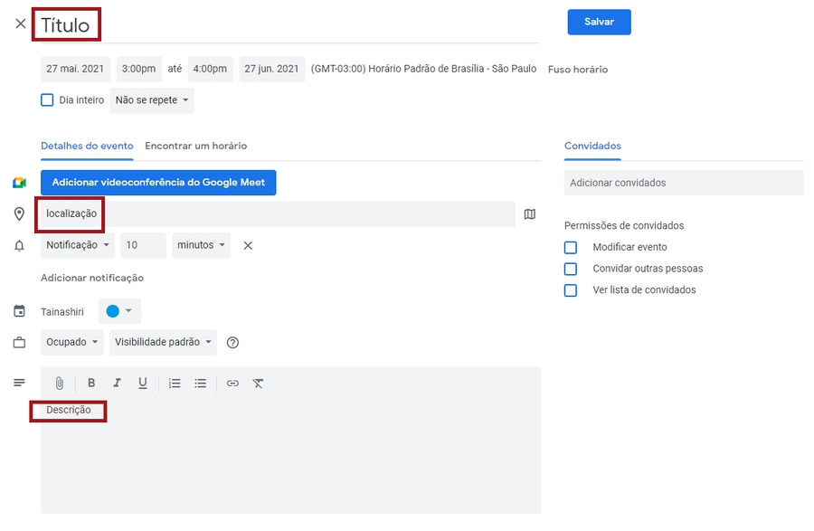Screen dimensions: 814x531
Task: Check the Modificar evento permission
Action: click(x=571, y=247)
